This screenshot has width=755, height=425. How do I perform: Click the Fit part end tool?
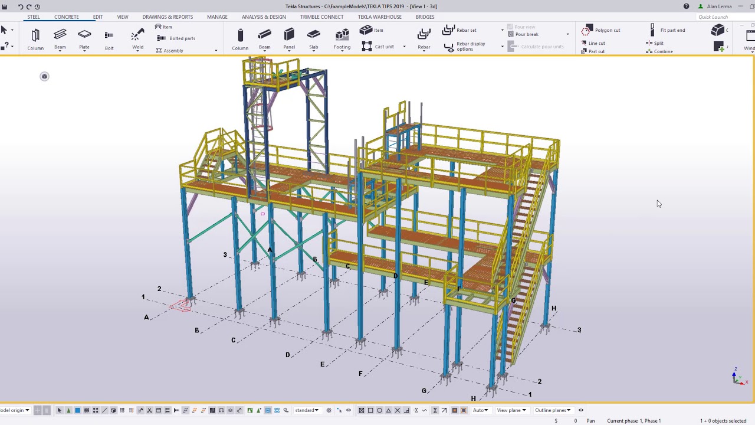pos(668,30)
